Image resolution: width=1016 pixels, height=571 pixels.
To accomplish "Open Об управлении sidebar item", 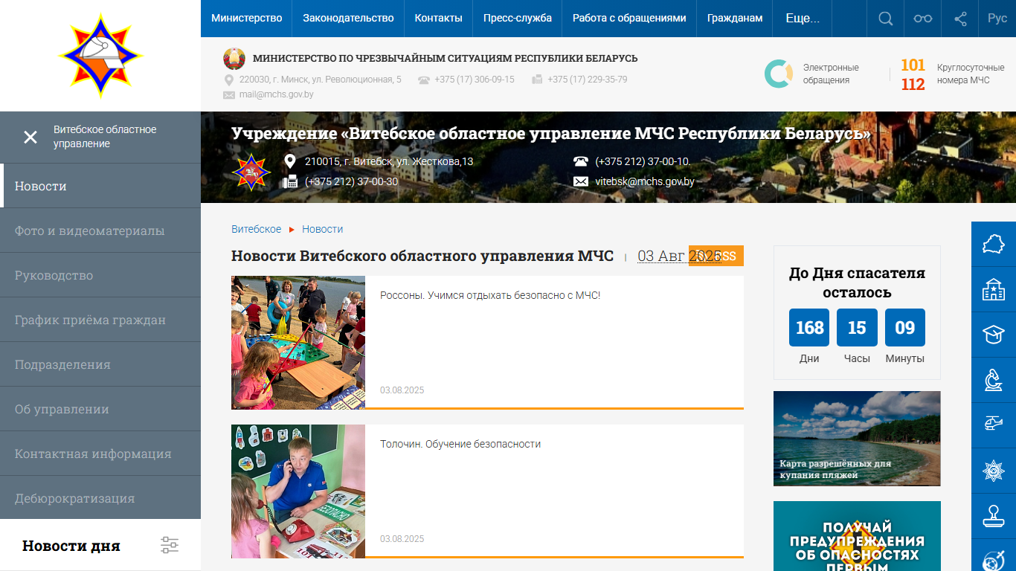I will [x=100, y=409].
